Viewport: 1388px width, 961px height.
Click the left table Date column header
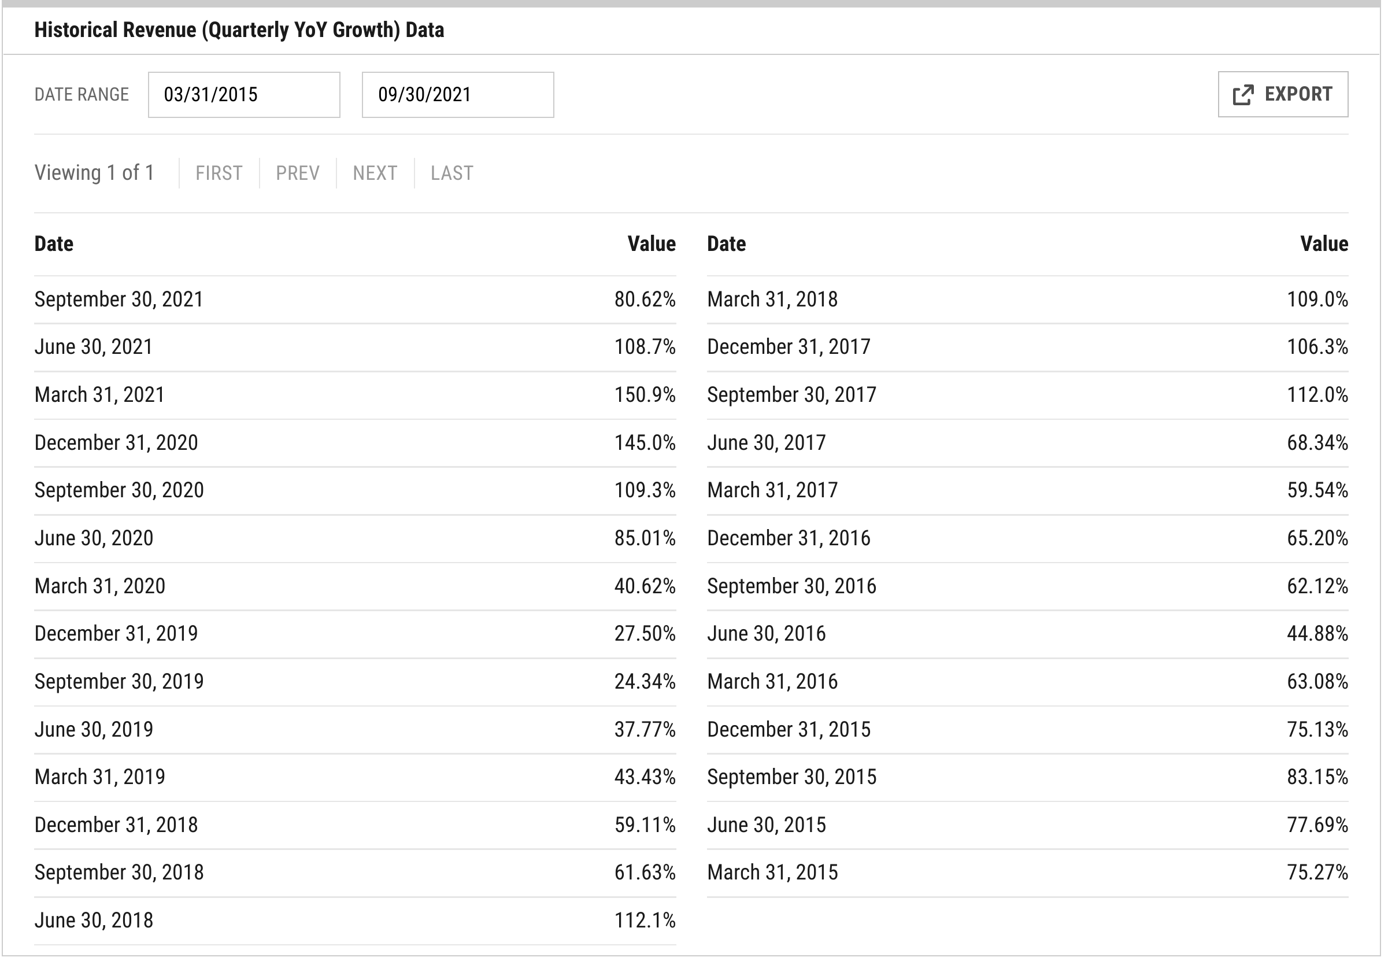tap(54, 244)
